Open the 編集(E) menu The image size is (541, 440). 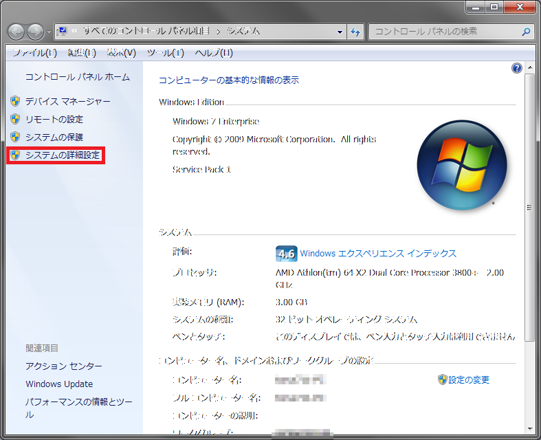point(82,53)
